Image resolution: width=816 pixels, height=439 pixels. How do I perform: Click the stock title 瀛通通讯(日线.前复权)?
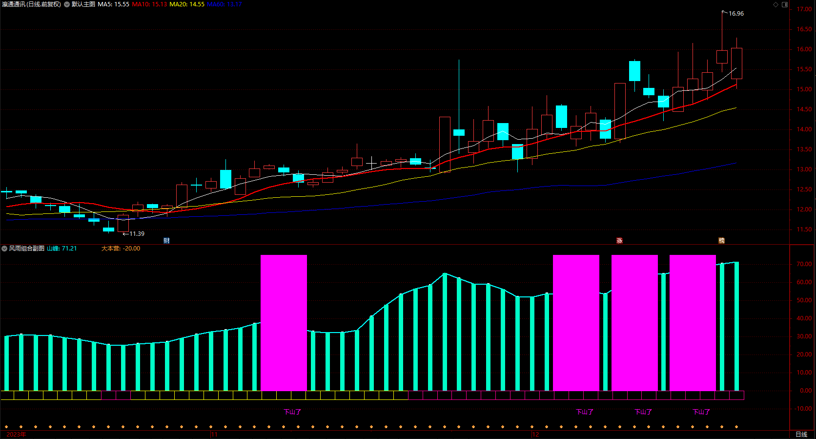tap(32, 4)
